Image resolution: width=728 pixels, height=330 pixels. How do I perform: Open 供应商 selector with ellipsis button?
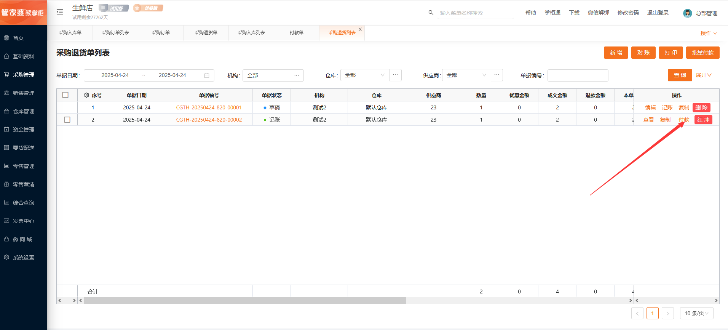coord(497,75)
